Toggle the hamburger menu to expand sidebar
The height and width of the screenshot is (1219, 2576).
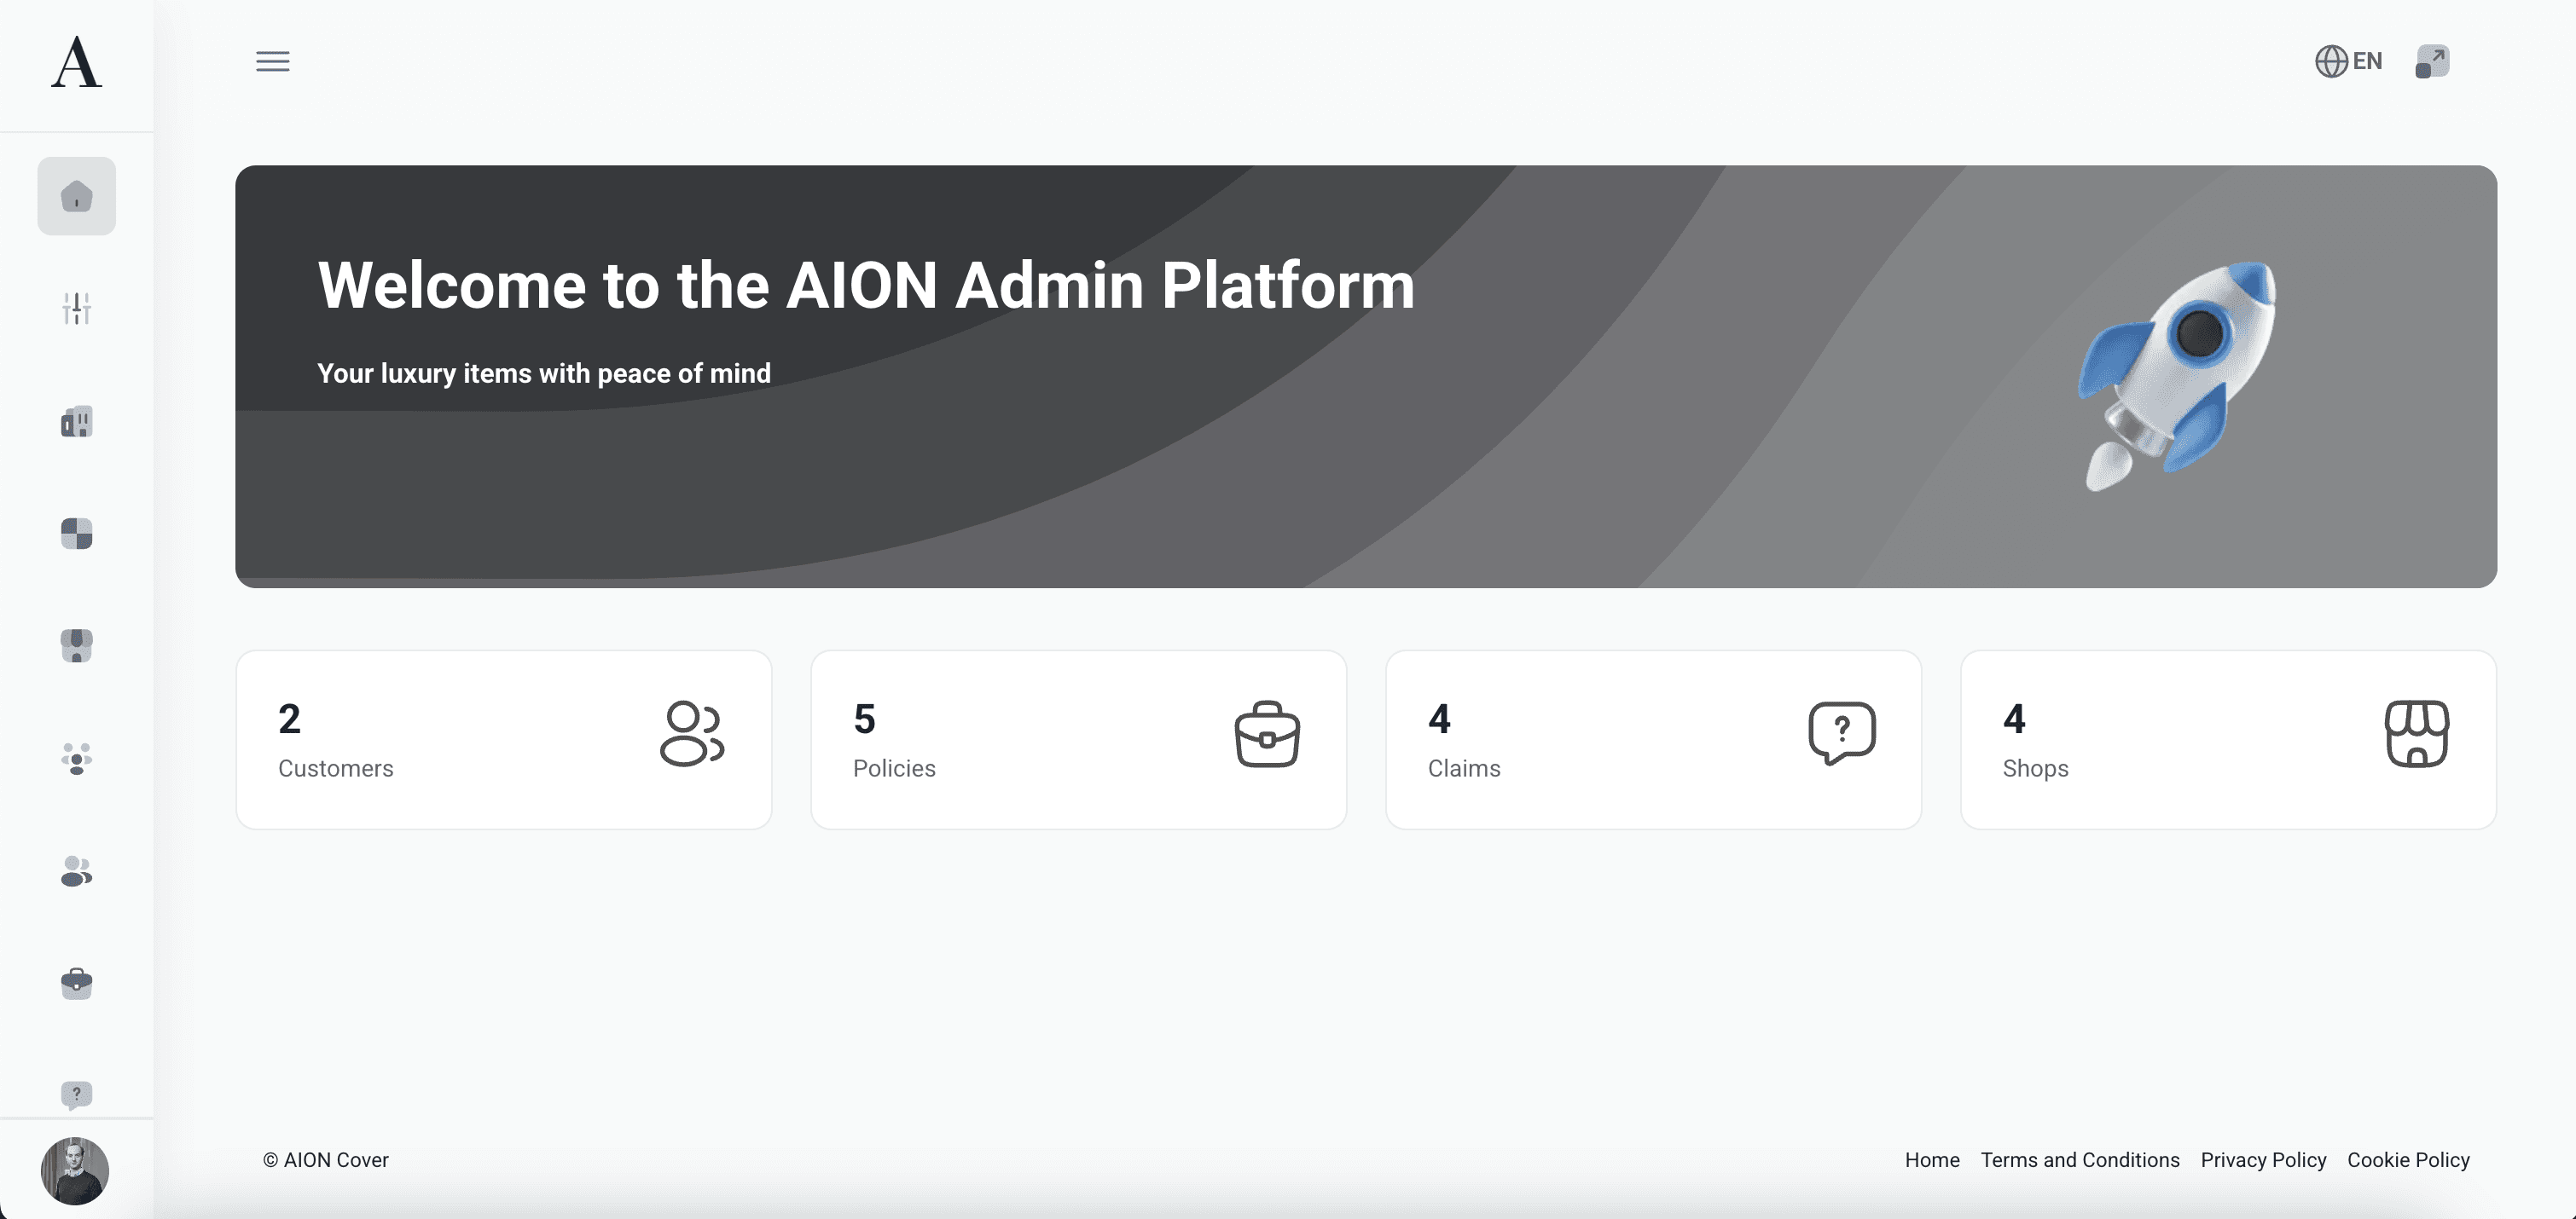coord(272,62)
